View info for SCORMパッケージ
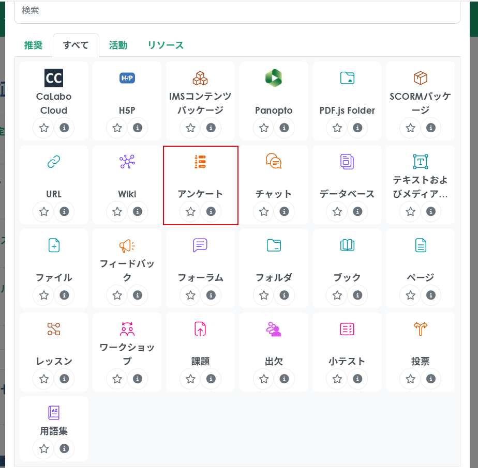 pyautogui.click(x=430, y=128)
